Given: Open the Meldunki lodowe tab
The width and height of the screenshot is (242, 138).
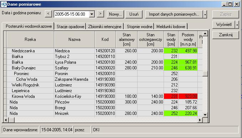Looking at the screenshot, I should [x=171, y=26].
